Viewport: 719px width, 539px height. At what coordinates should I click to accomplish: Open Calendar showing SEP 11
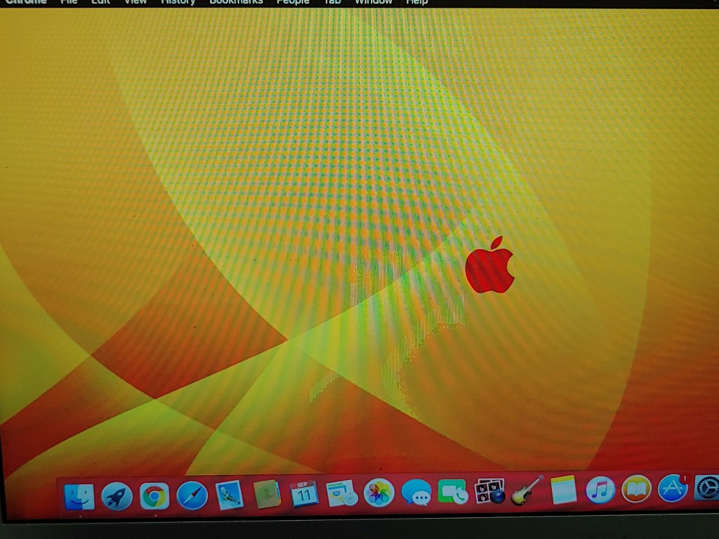[x=304, y=493]
